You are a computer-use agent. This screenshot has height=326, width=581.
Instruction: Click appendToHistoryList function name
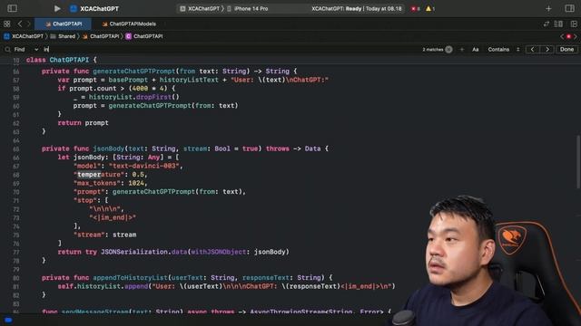click(x=130, y=278)
